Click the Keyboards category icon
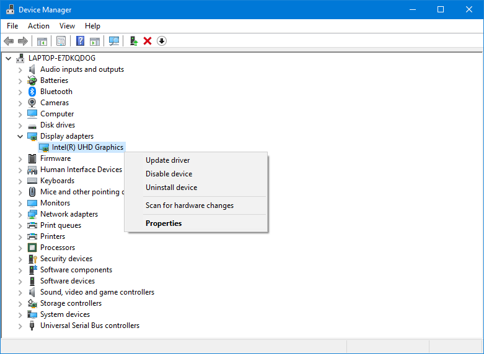484x354 pixels. [x=32, y=181]
